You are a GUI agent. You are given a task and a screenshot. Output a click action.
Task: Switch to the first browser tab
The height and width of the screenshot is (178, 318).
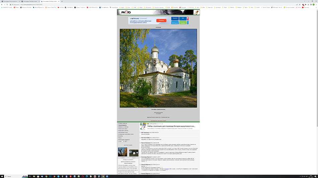[x=10, y=1]
